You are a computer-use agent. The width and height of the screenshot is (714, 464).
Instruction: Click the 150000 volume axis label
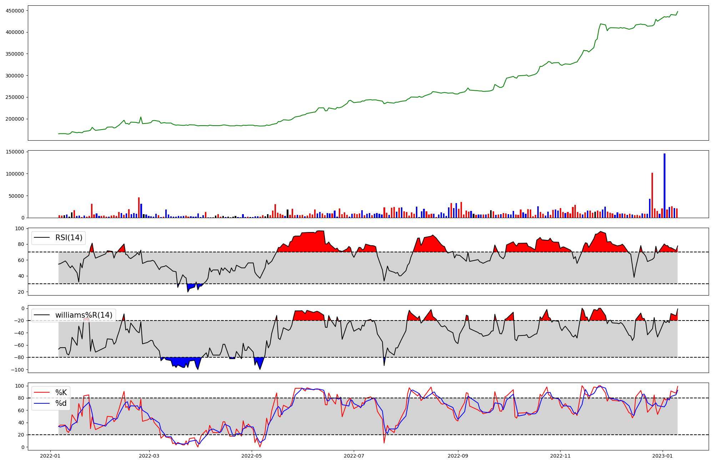click(15, 152)
